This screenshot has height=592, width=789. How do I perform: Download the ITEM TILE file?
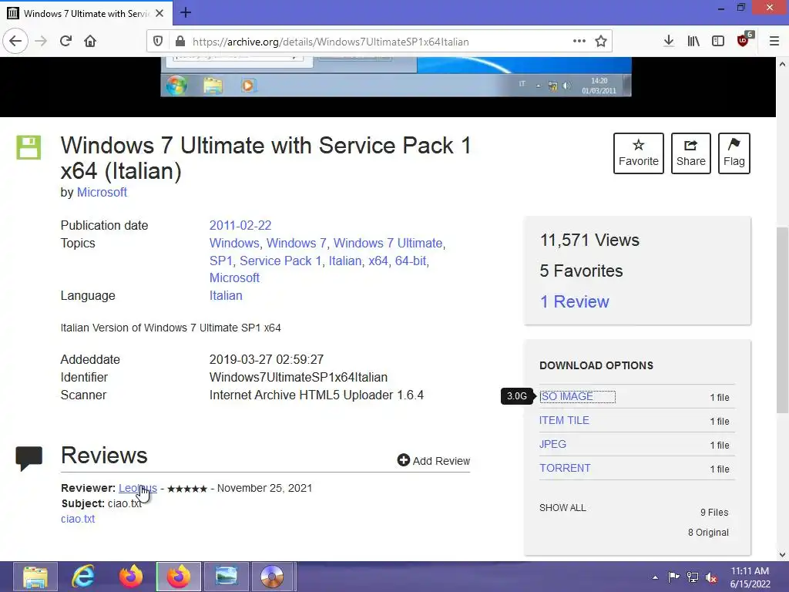tap(564, 420)
